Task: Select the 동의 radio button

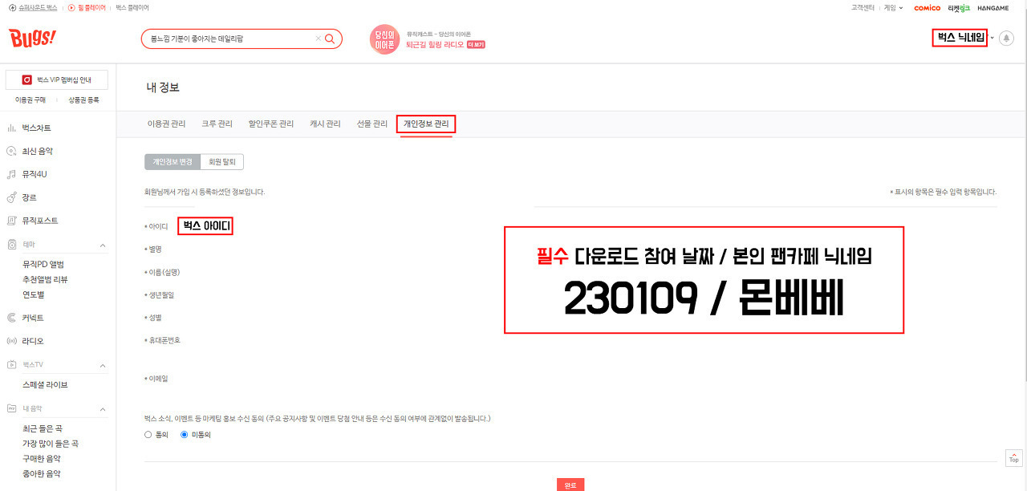Action: tap(148, 435)
